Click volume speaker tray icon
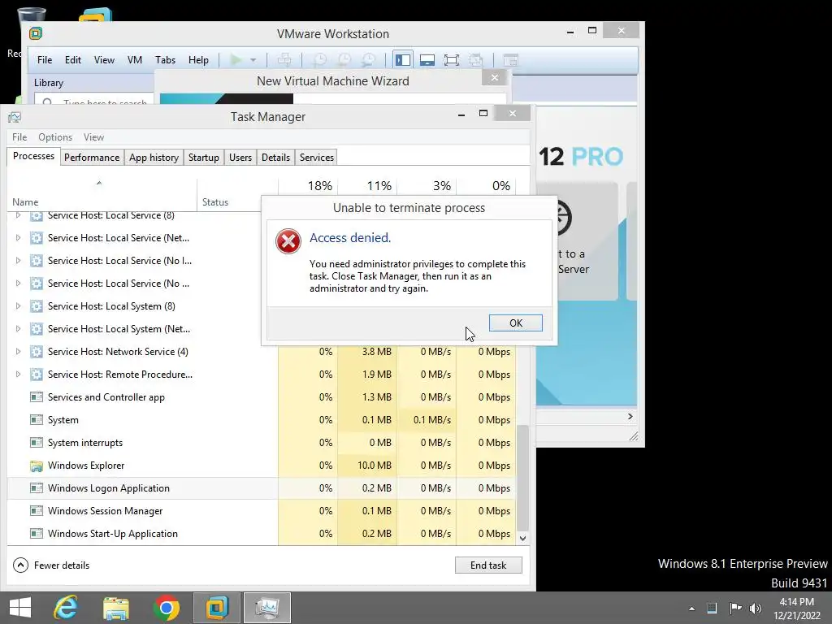 [756, 608]
